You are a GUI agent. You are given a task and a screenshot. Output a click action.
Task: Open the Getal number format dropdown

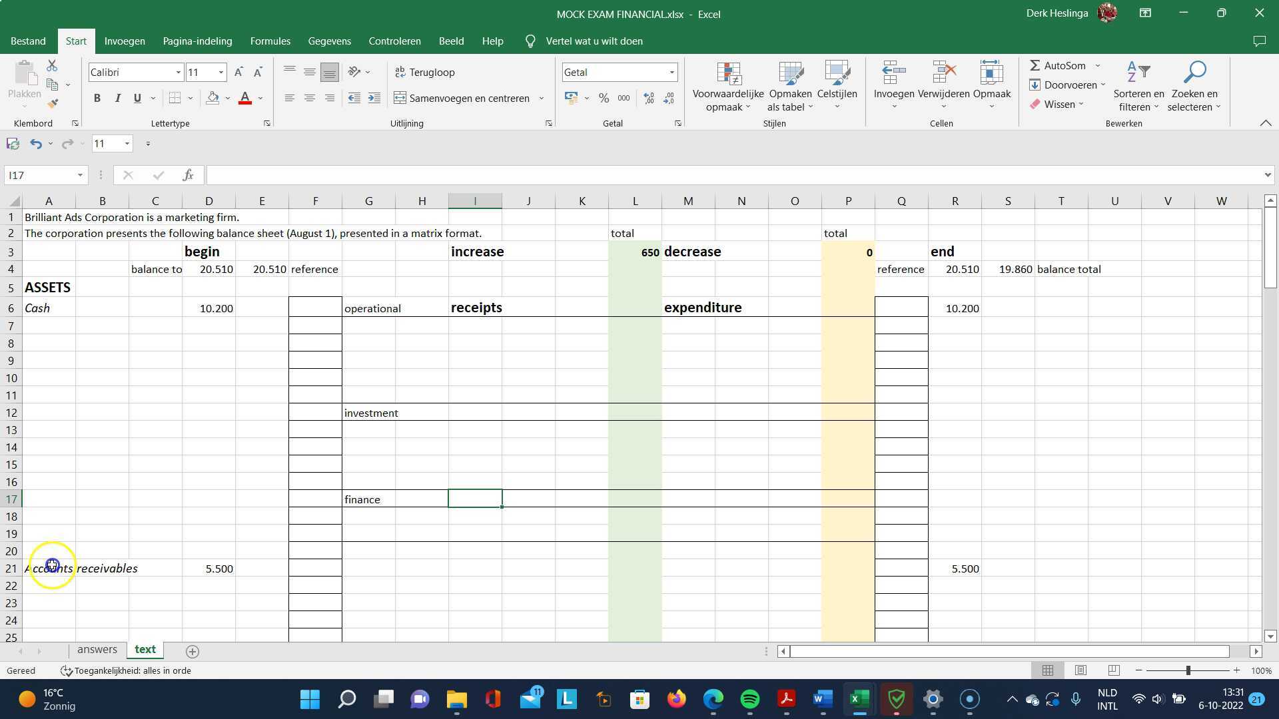tap(671, 72)
